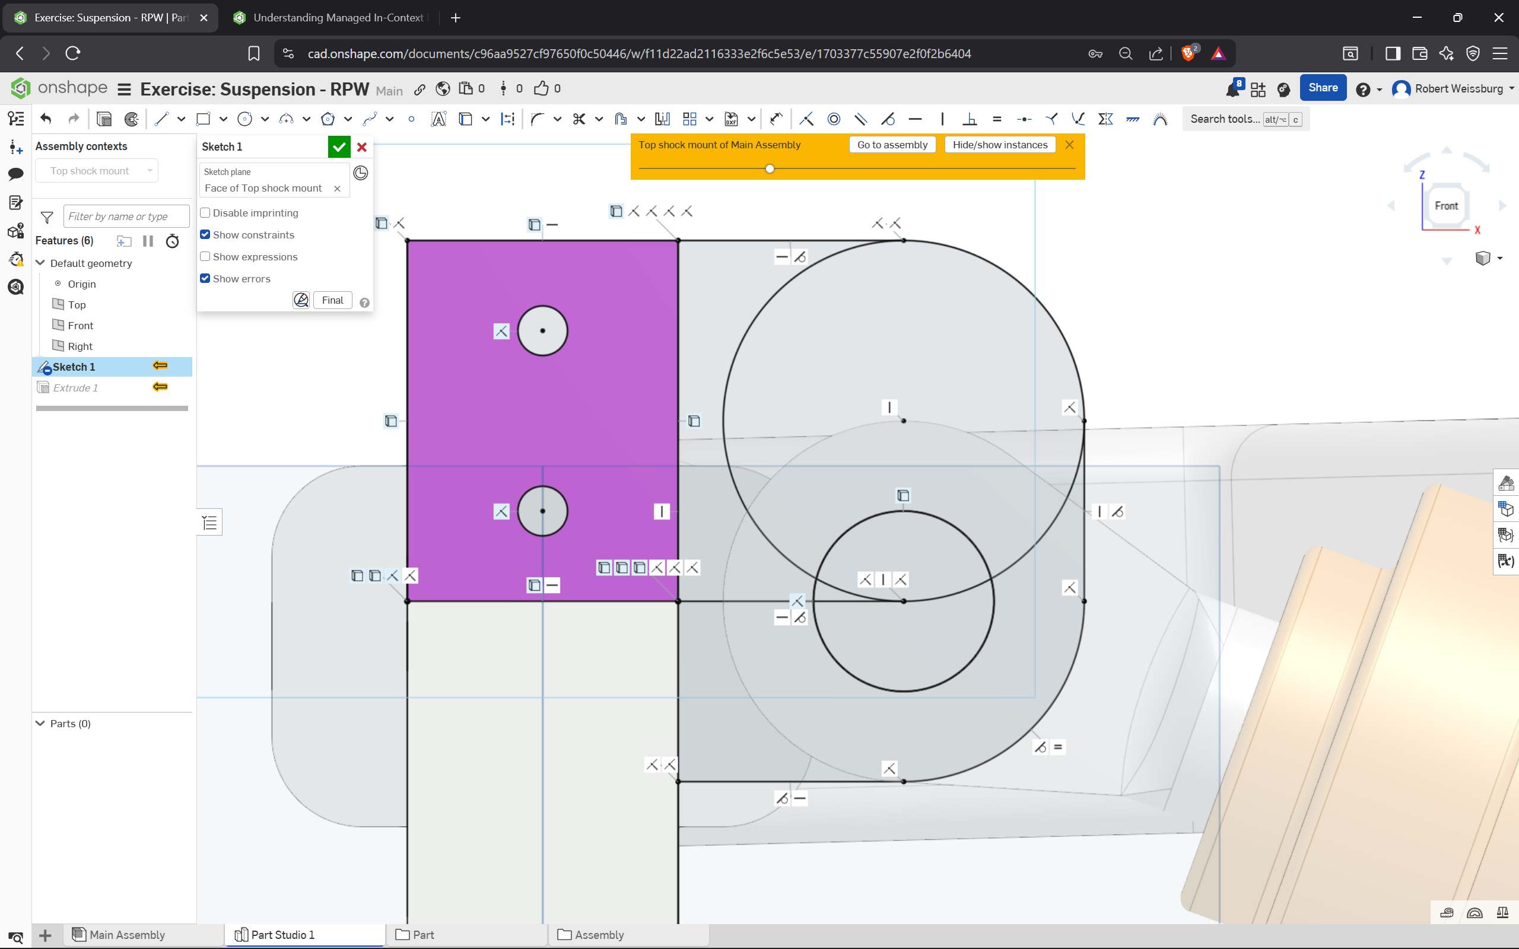Collapse the Parts (0) section
Image resolution: width=1519 pixels, height=949 pixels.
tap(41, 724)
